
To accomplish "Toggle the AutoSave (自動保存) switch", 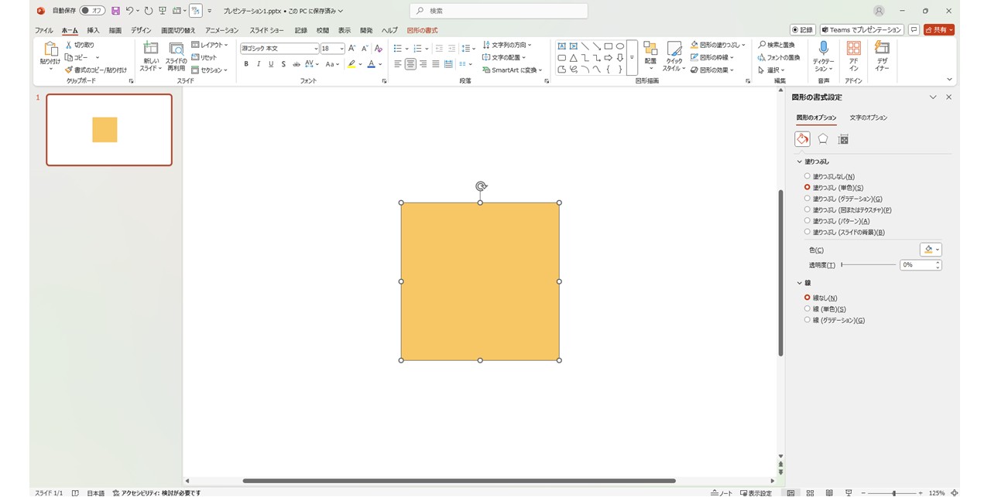I will [92, 11].
